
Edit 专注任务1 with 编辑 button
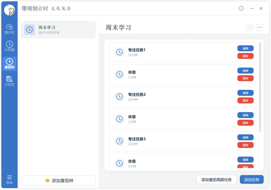tap(246, 48)
